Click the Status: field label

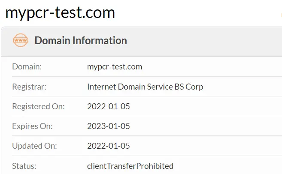tap(24, 166)
